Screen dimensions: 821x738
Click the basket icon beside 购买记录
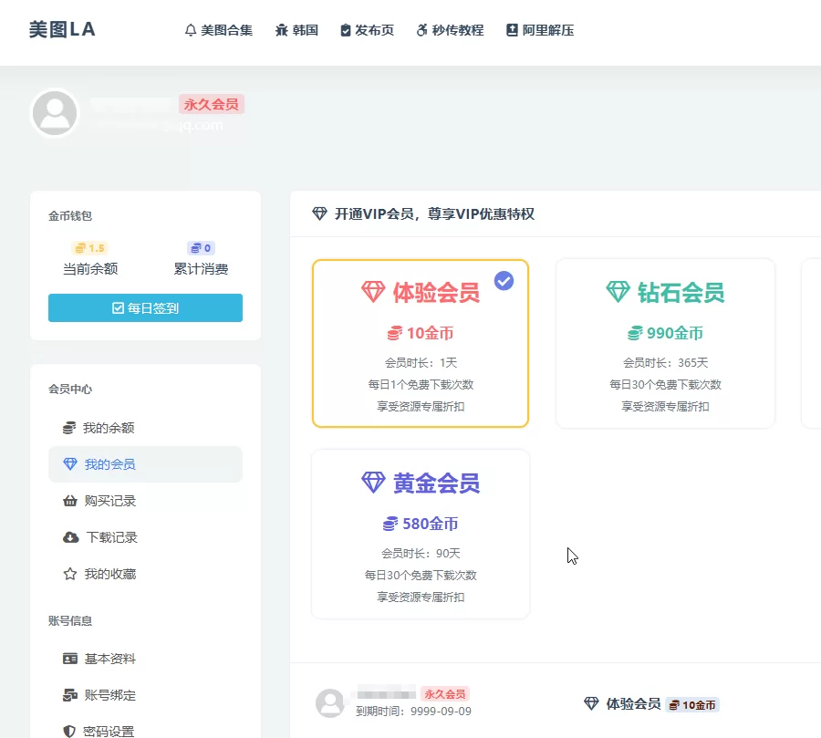(x=70, y=501)
